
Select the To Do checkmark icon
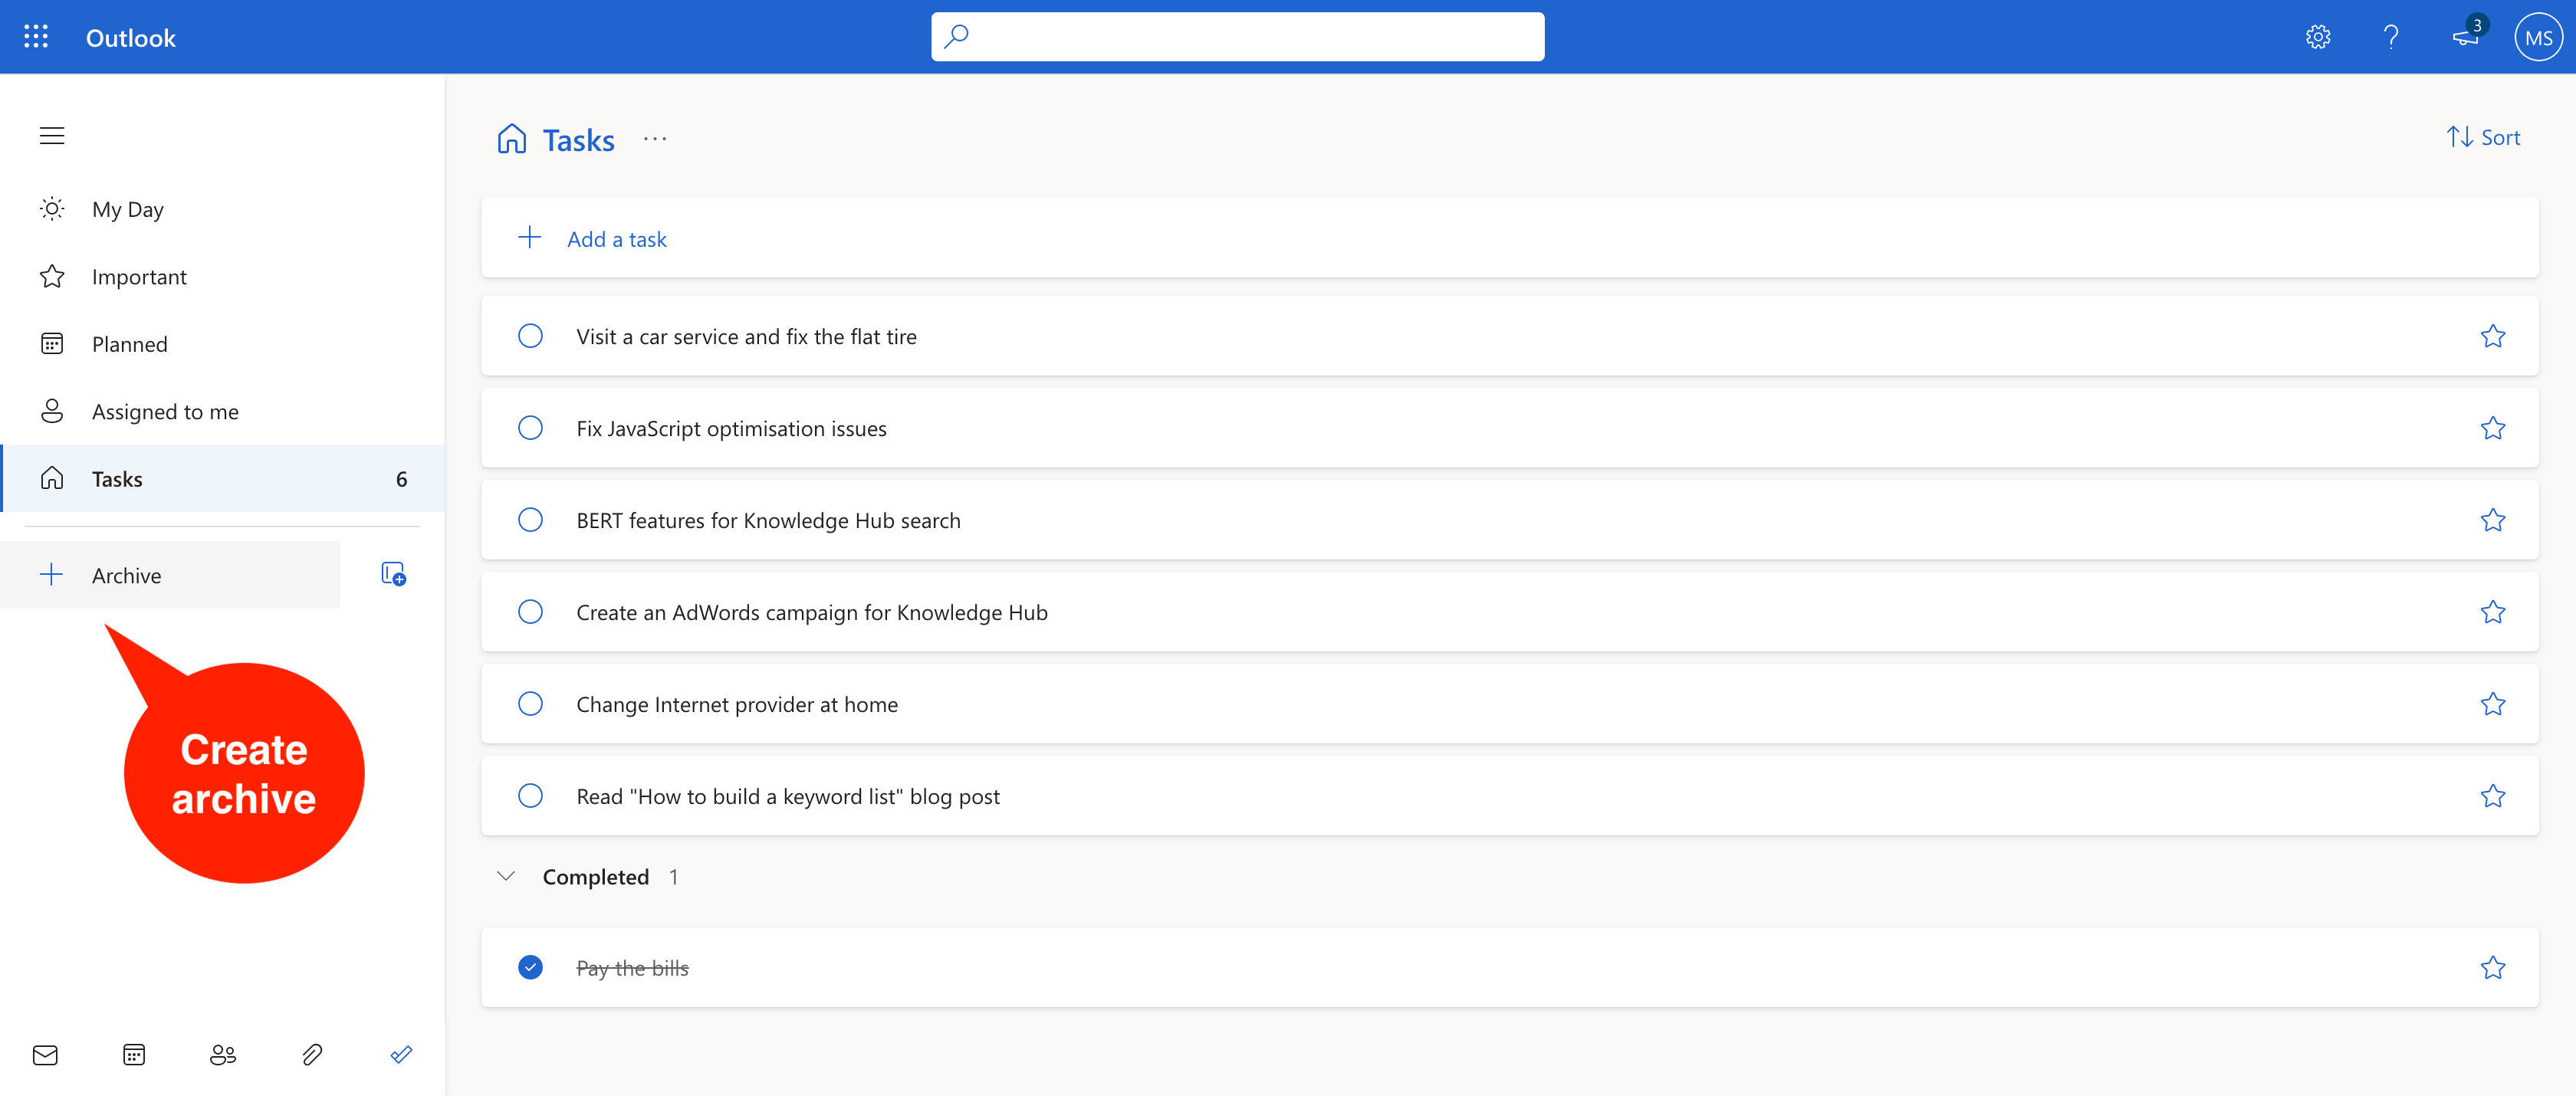400,1055
